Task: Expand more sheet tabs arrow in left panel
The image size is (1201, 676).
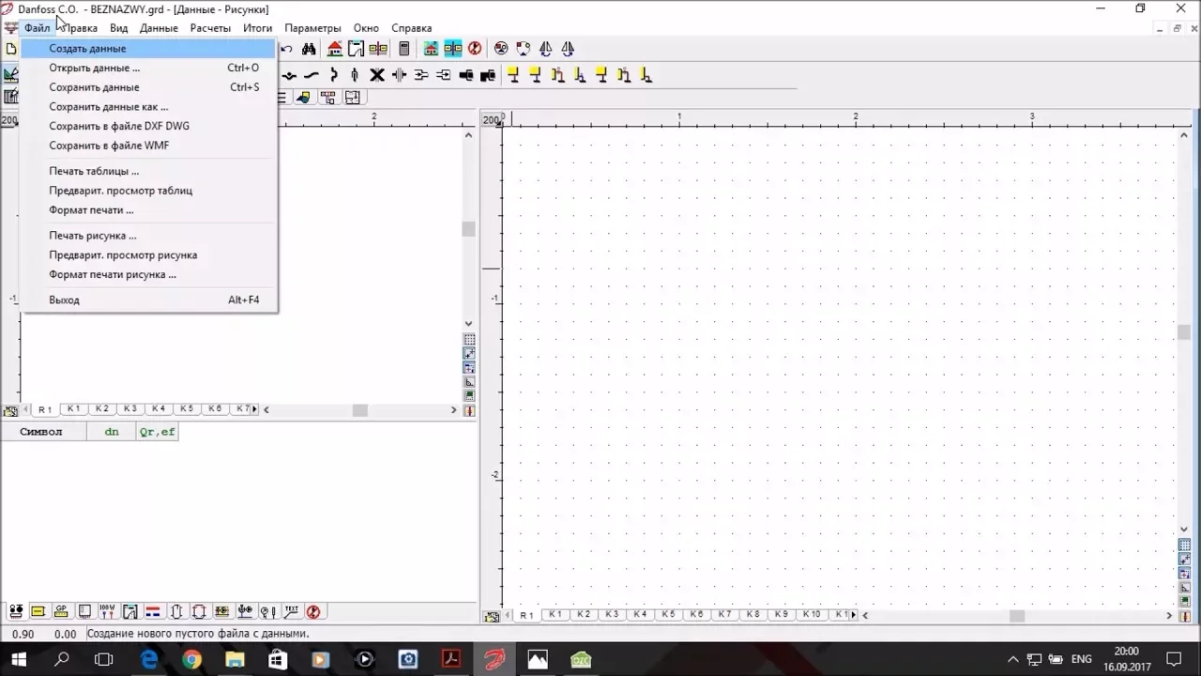Action: [x=254, y=409]
